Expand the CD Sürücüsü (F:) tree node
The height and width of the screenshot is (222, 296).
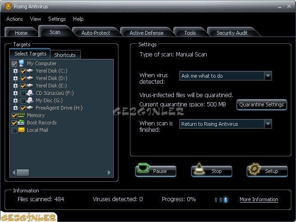tap(15, 93)
